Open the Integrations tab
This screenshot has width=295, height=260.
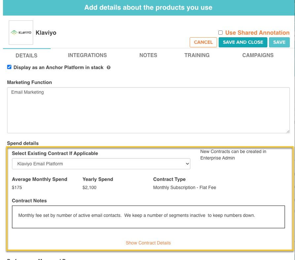click(x=87, y=55)
